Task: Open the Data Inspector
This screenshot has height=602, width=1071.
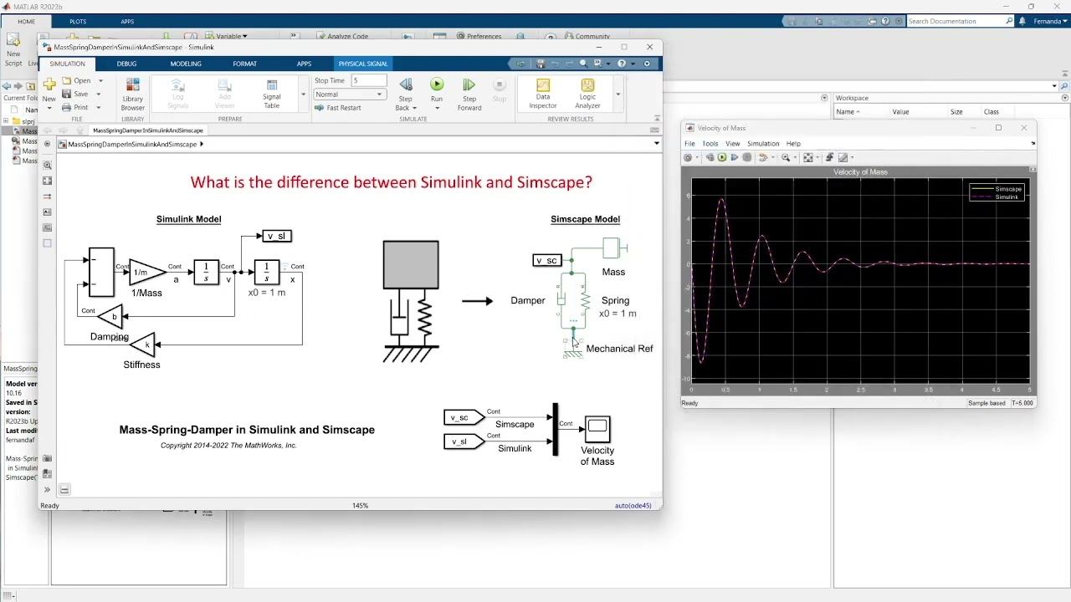Action: point(543,94)
